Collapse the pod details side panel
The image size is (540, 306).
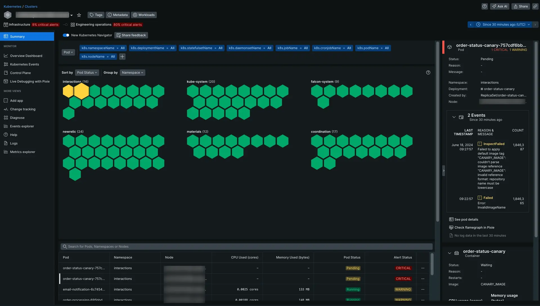click(x=444, y=171)
